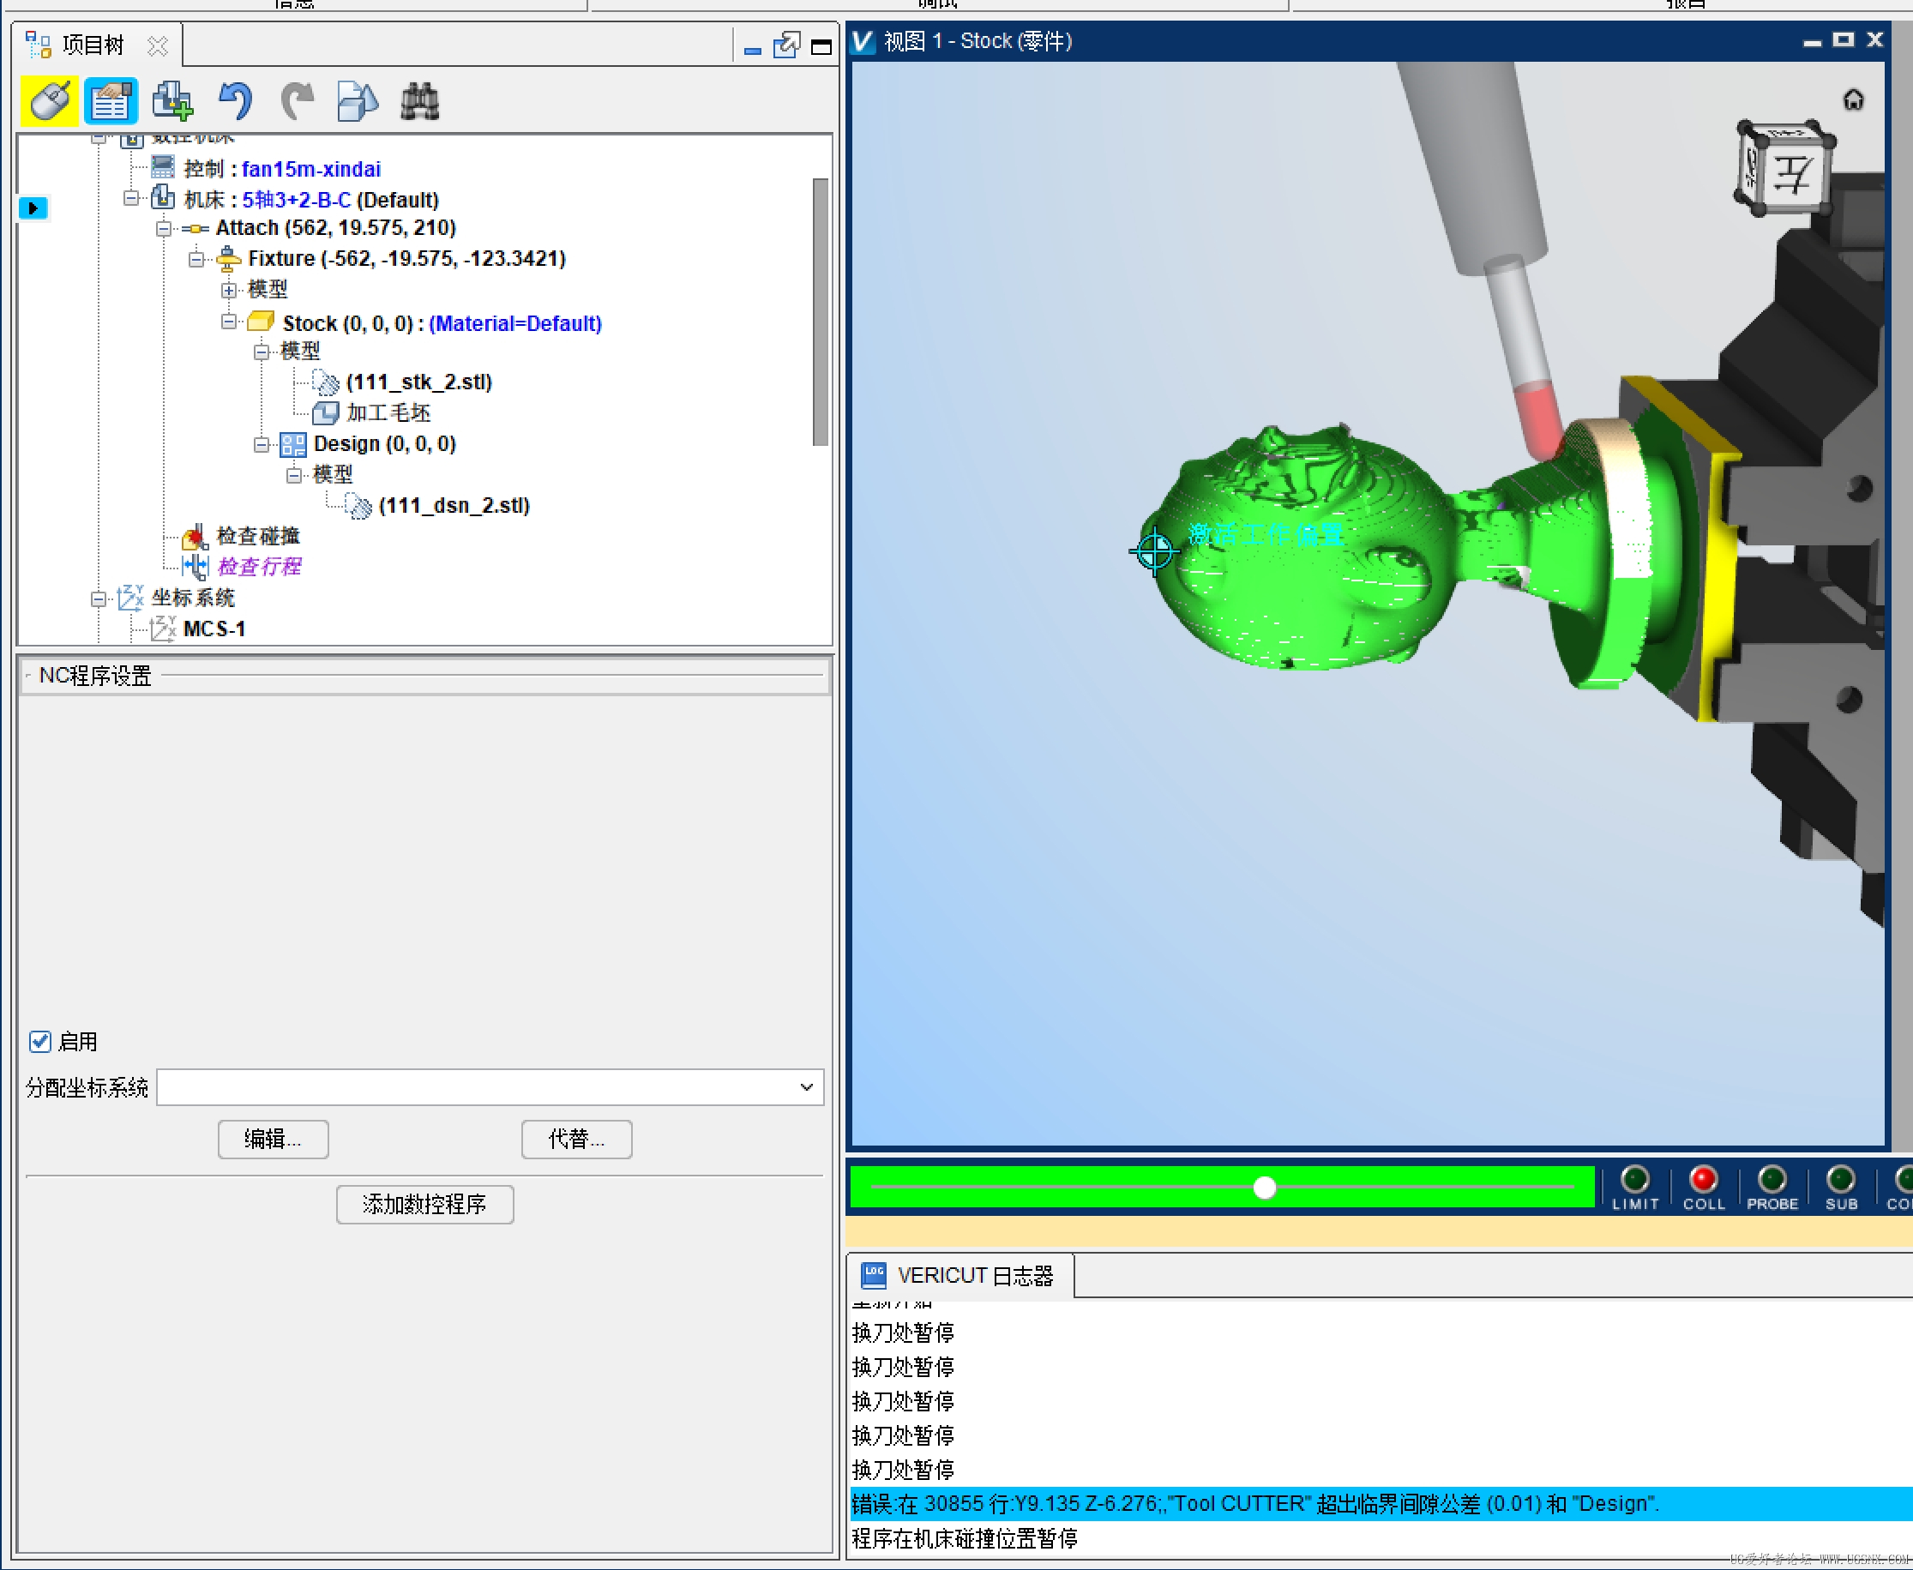1913x1570 pixels.
Task: Collapse the Design (0, 0, 0) node
Action: pyautogui.click(x=262, y=444)
